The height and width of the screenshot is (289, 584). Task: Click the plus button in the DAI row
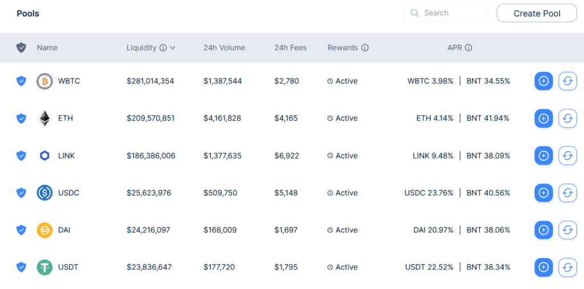(544, 230)
